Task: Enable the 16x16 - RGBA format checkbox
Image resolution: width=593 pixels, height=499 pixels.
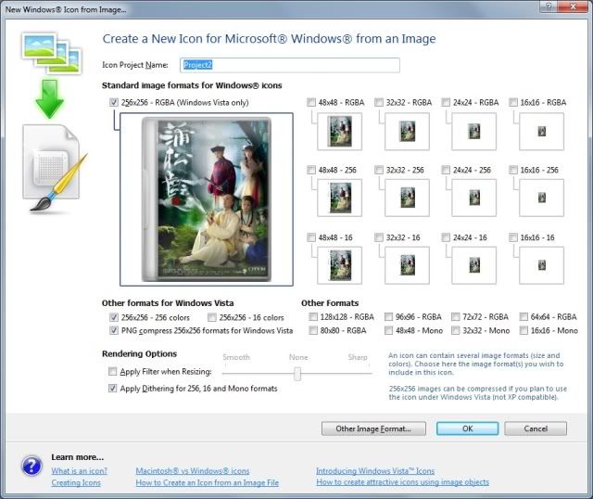Action: click(x=513, y=102)
